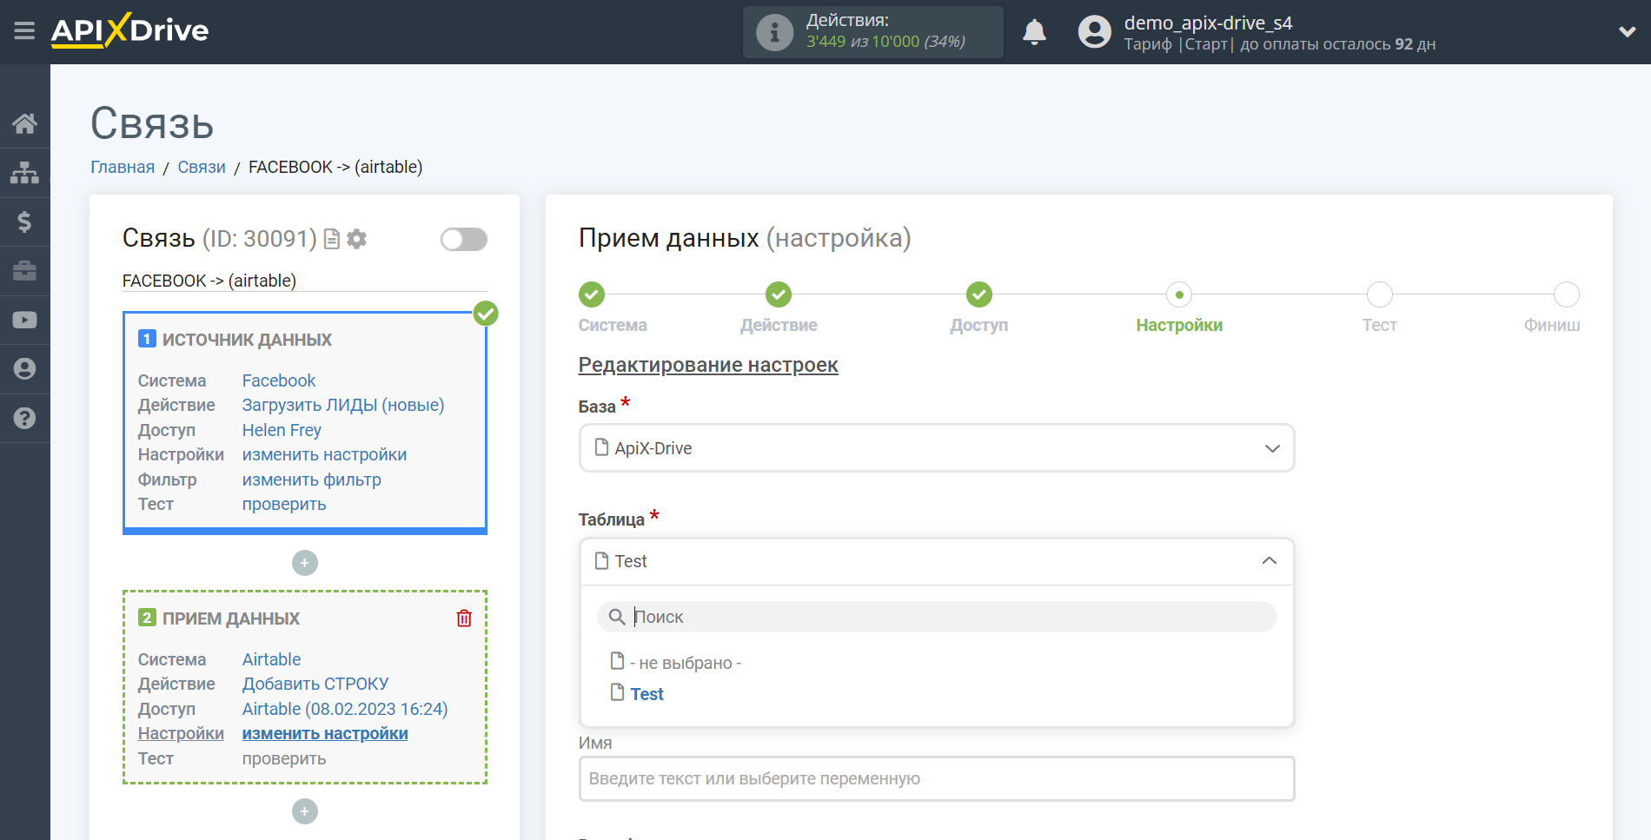The width and height of the screenshot is (1651, 840).
Task: Open the actions info icon
Action: tap(774, 32)
